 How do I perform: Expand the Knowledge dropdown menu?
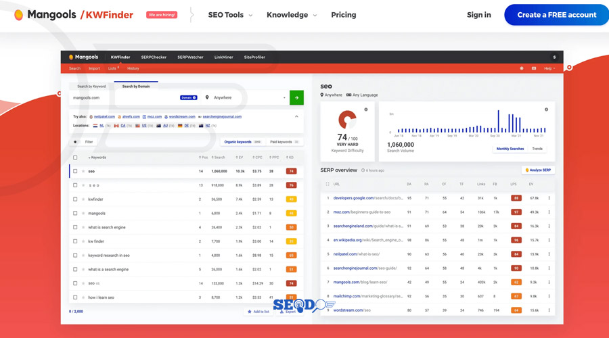click(x=291, y=15)
